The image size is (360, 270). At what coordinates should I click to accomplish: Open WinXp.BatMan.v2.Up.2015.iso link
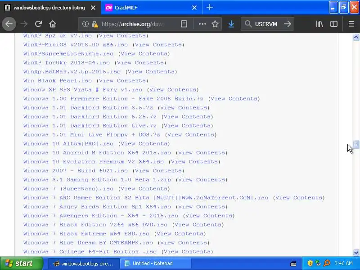click(x=72, y=72)
